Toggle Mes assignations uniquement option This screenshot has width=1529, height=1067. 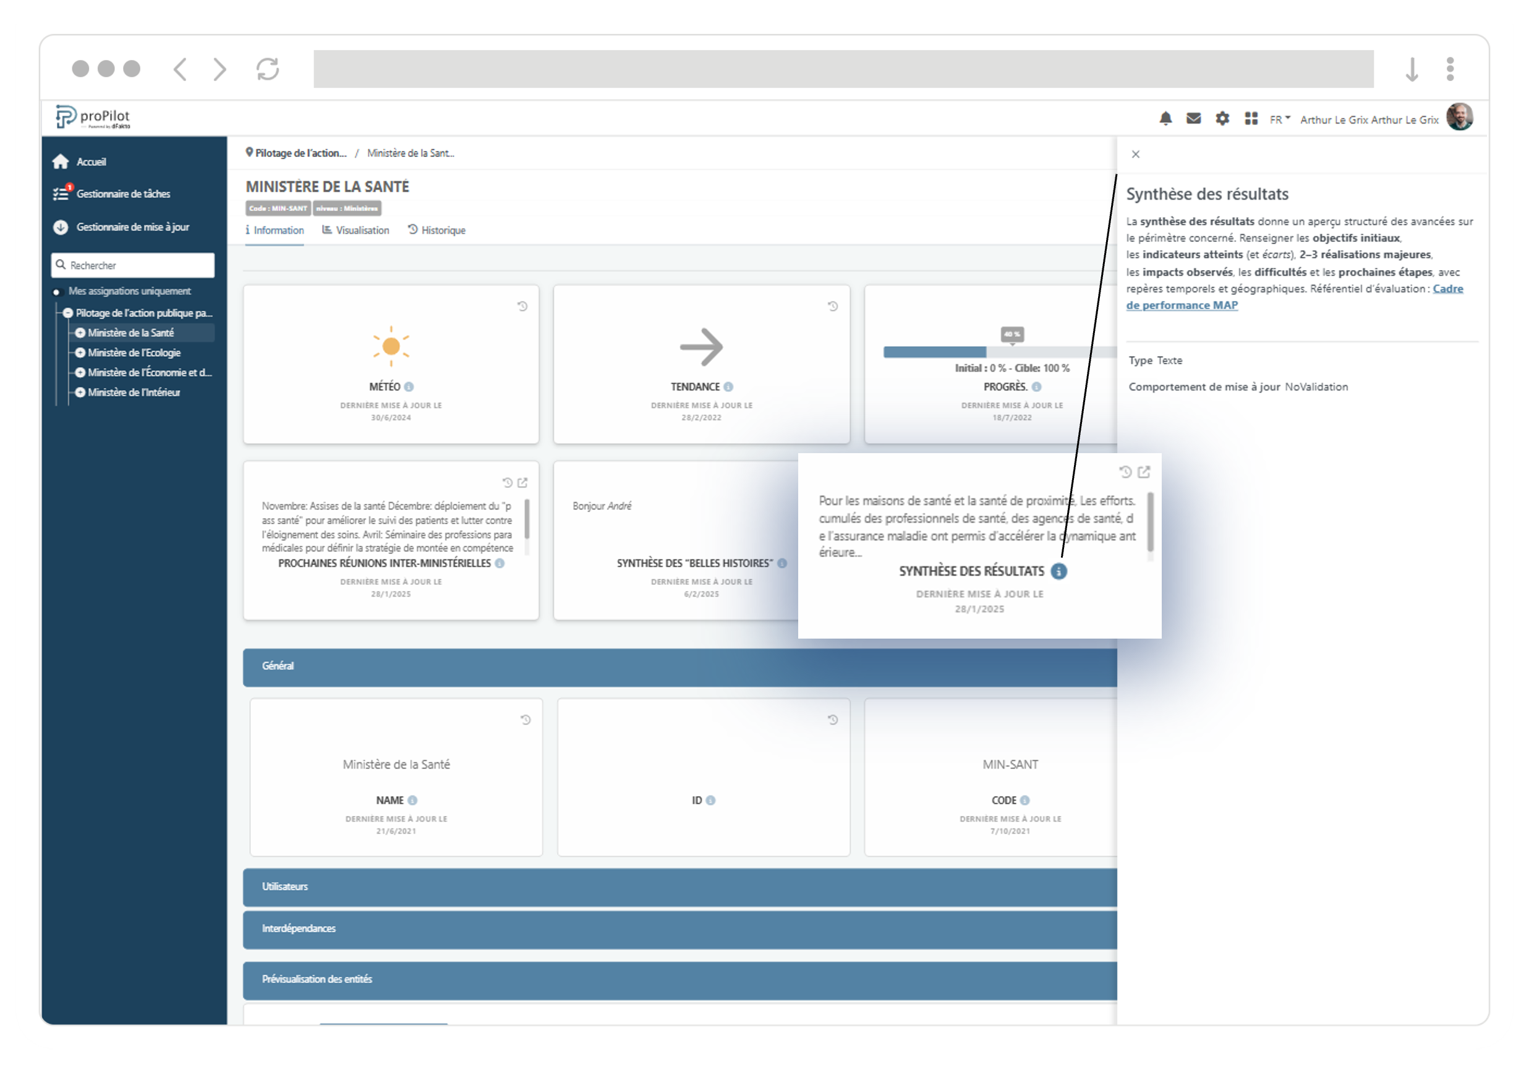click(x=57, y=292)
